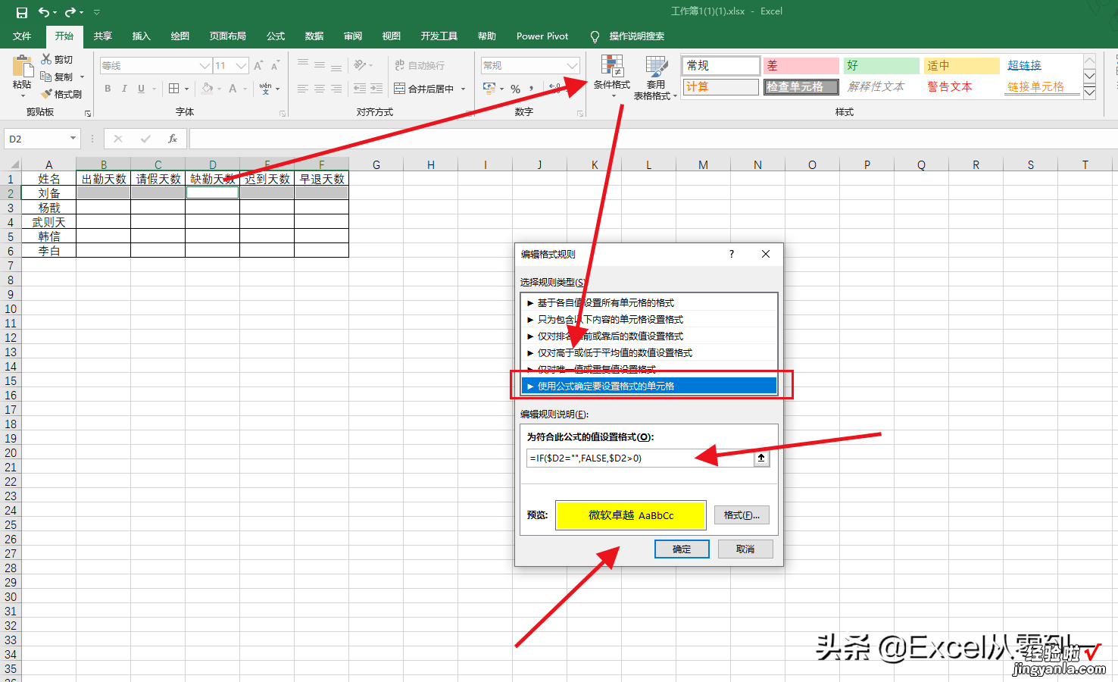Viewport: 1118px width, 682px height.
Task: Apply the Hyperlink (超链接) cell style
Action: (x=1040, y=66)
